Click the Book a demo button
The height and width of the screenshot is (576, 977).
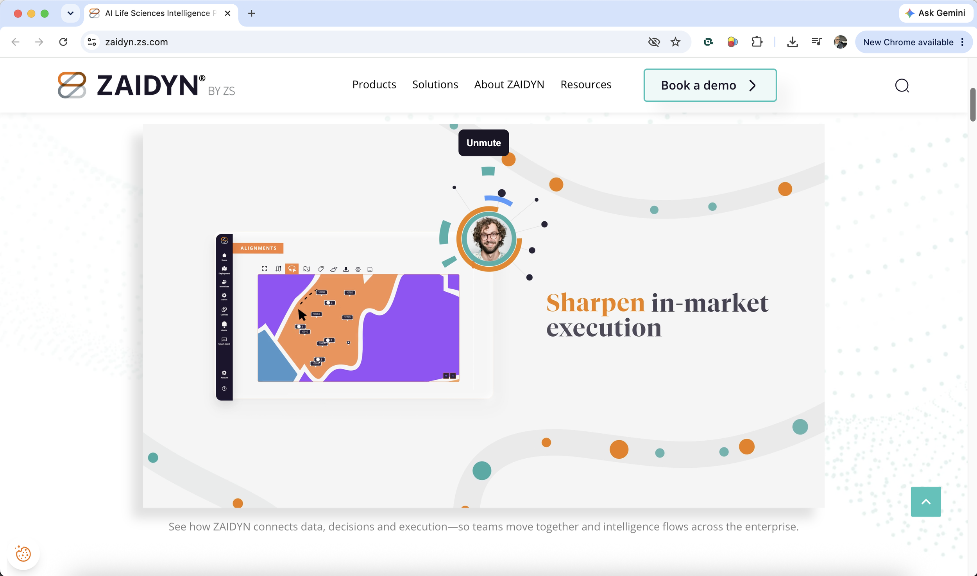[x=710, y=85]
